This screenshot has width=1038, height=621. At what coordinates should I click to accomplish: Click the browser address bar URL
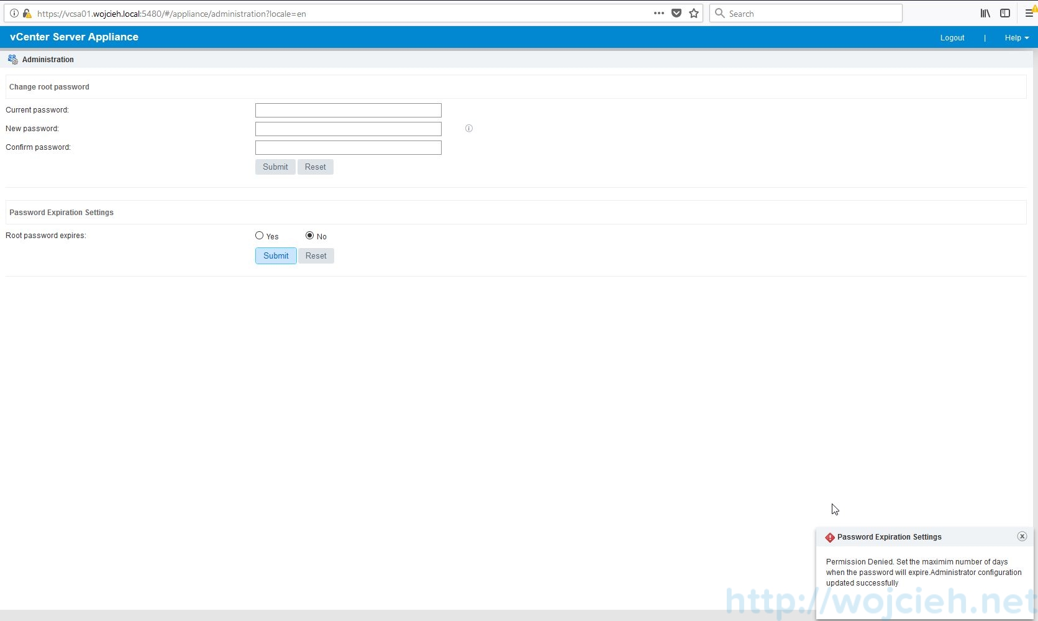[x=171, y=14]
